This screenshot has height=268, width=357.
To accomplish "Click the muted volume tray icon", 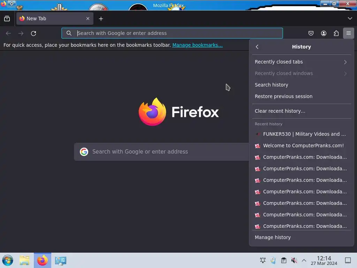I will 294,260.
